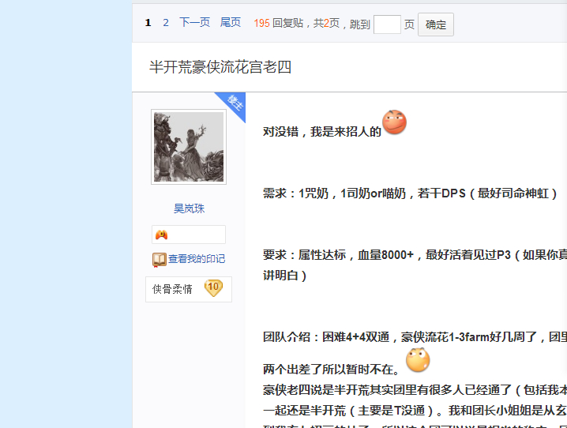Click the 侠骨柔情 level title
This screenshot has width=567, height=428.
172,289
